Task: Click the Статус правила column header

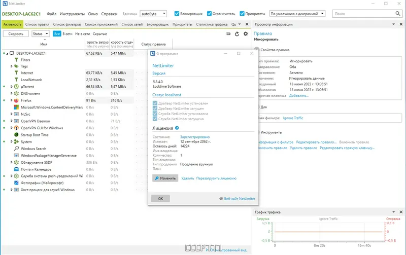Action: coord(153,44)
